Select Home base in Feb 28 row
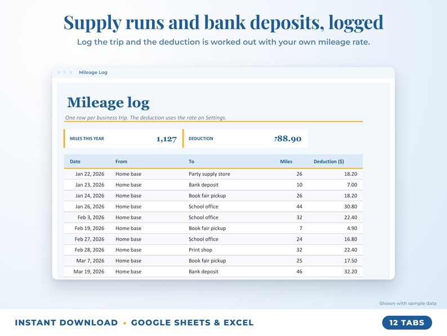The width and height of the screenshot is (447, 336). pyautogui.click(x=128, y=250)
